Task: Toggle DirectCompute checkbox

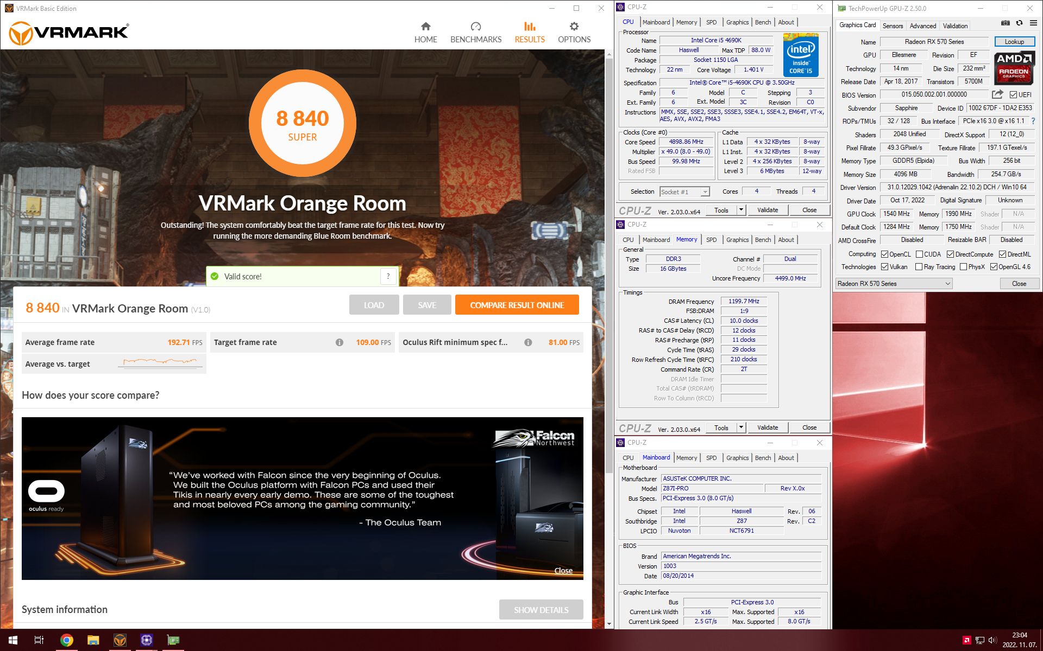Action: [950, 254]
